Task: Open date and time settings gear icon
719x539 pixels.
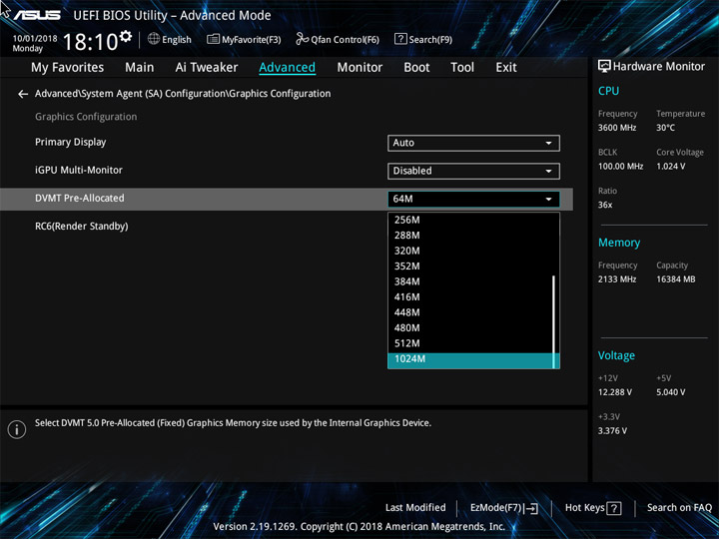Action: (x=126, y=36)
